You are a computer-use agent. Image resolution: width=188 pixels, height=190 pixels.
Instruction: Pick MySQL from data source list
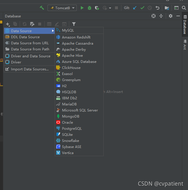79,30
